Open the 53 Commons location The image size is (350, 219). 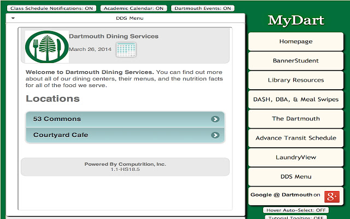pyautogui.click(x=125, y=119)
